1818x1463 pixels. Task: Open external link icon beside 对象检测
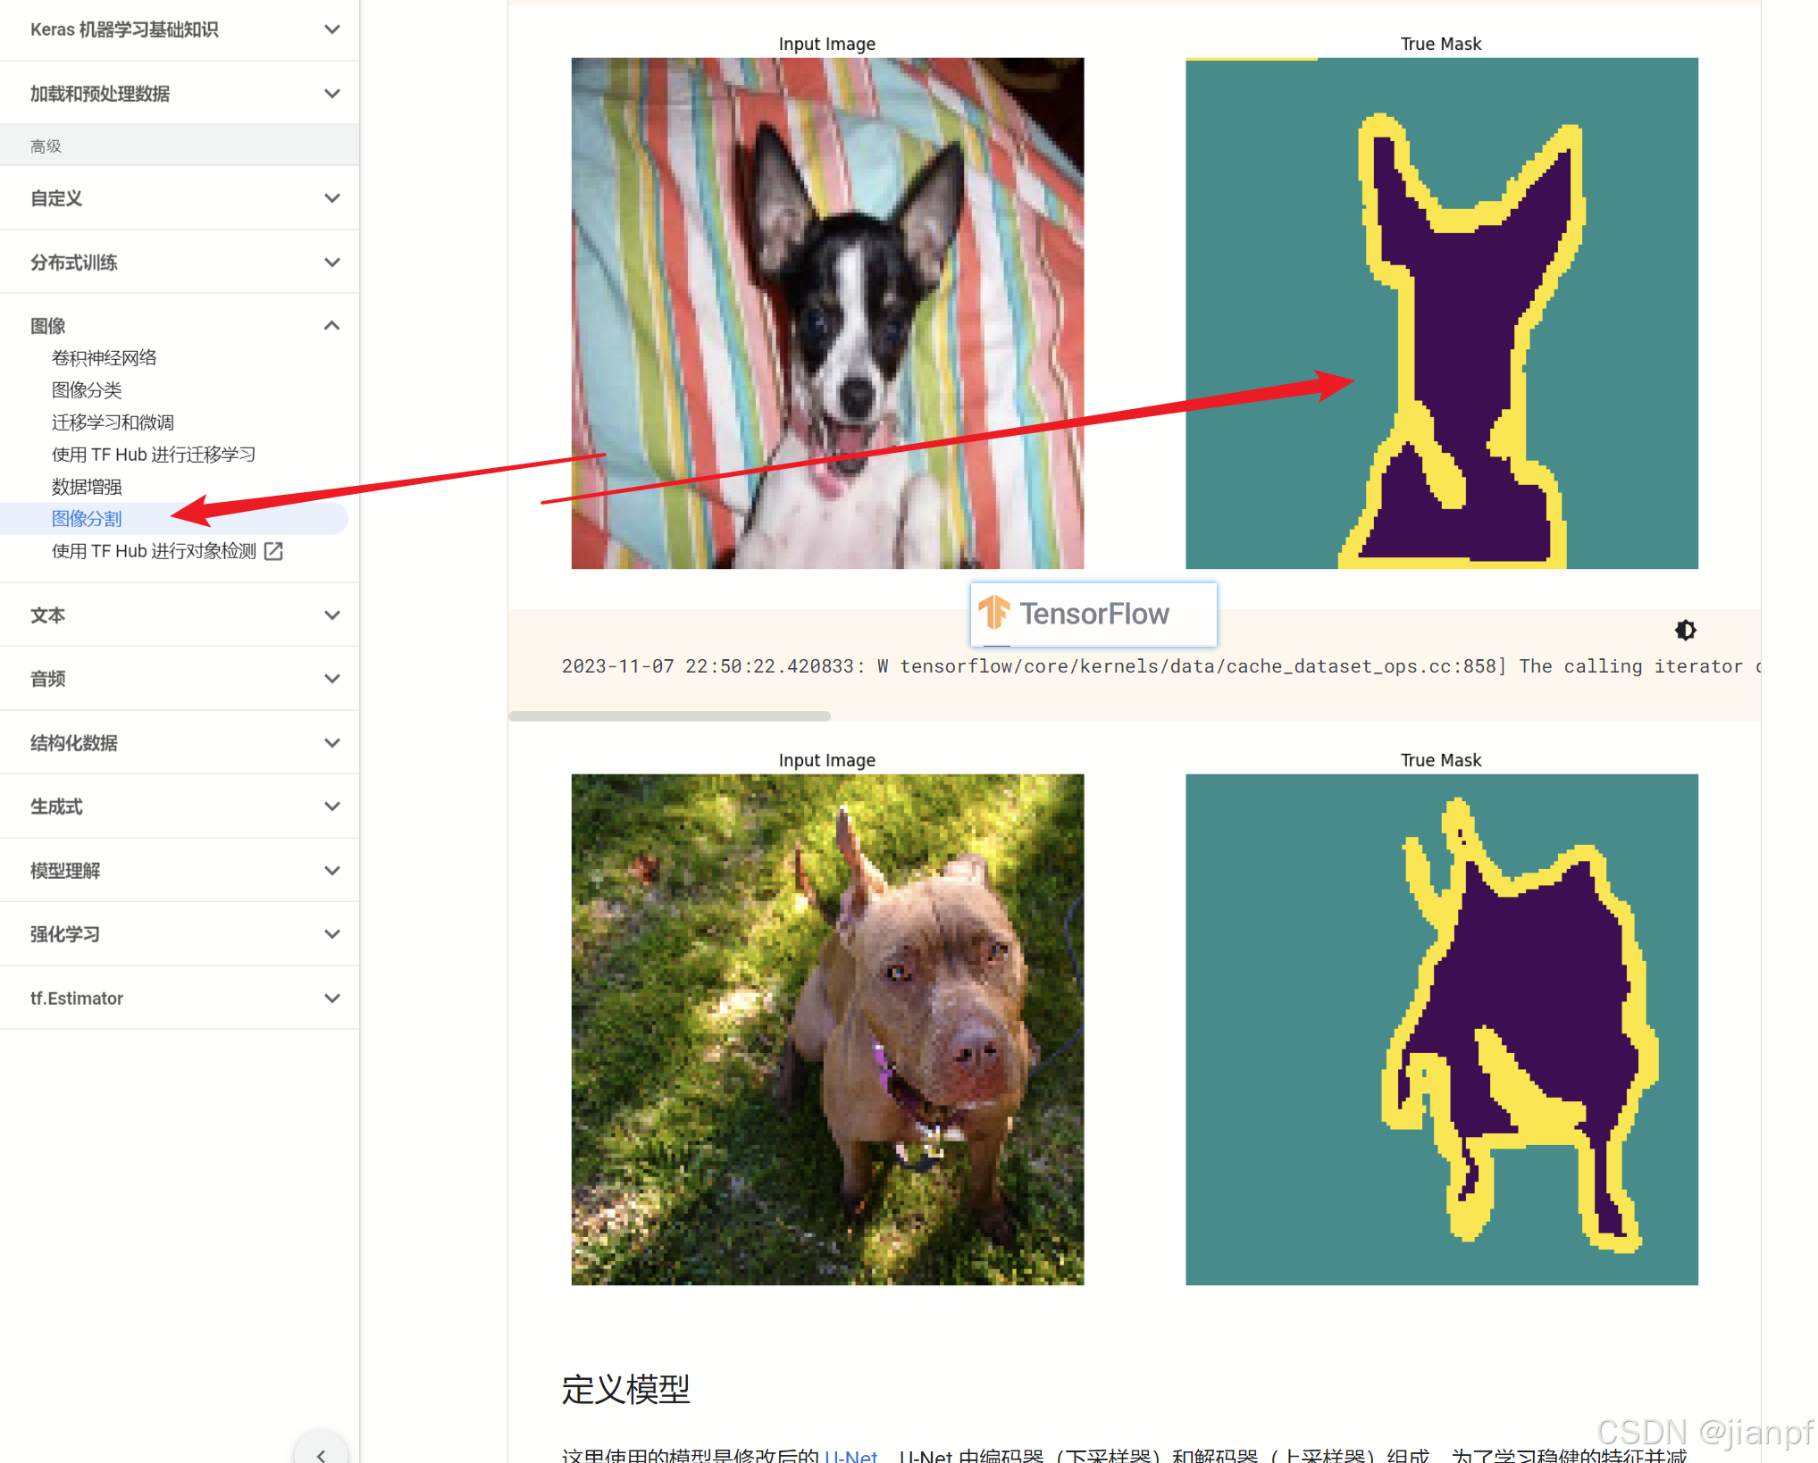(274, 551)
